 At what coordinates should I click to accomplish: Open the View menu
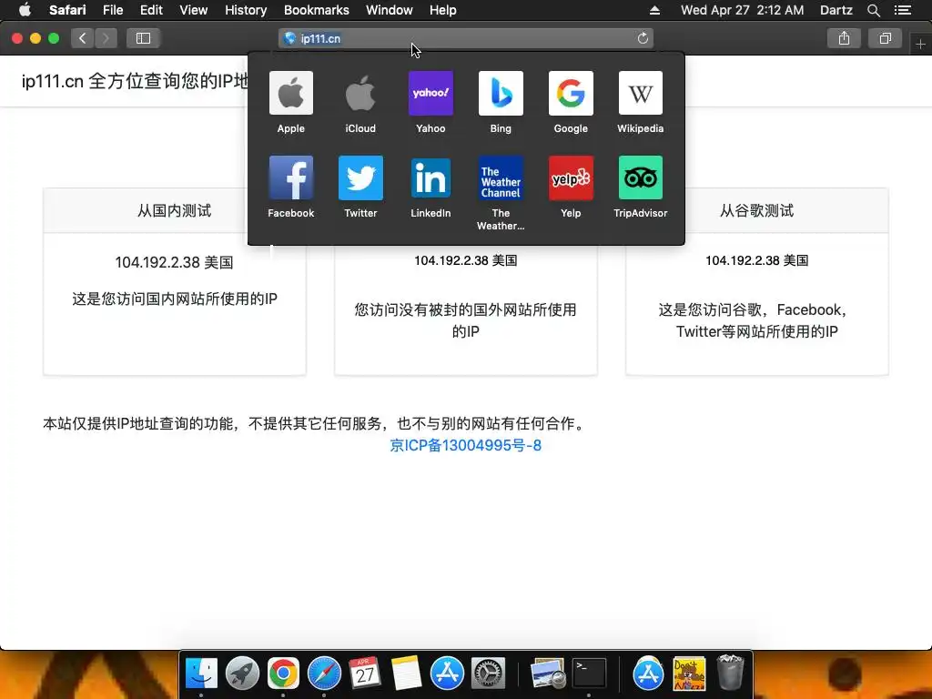pyautogui.click(x=194, y=10)
